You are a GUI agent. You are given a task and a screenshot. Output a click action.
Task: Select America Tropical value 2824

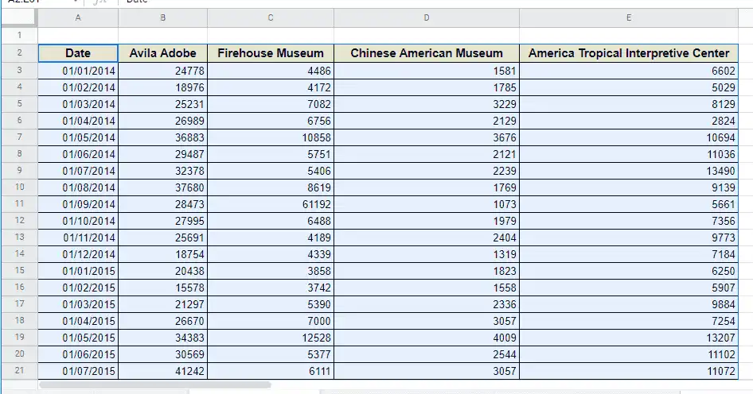tap(629, 120)
